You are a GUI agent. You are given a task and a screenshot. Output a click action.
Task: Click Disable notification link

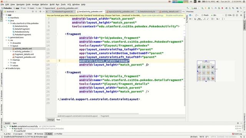[175, 15]
